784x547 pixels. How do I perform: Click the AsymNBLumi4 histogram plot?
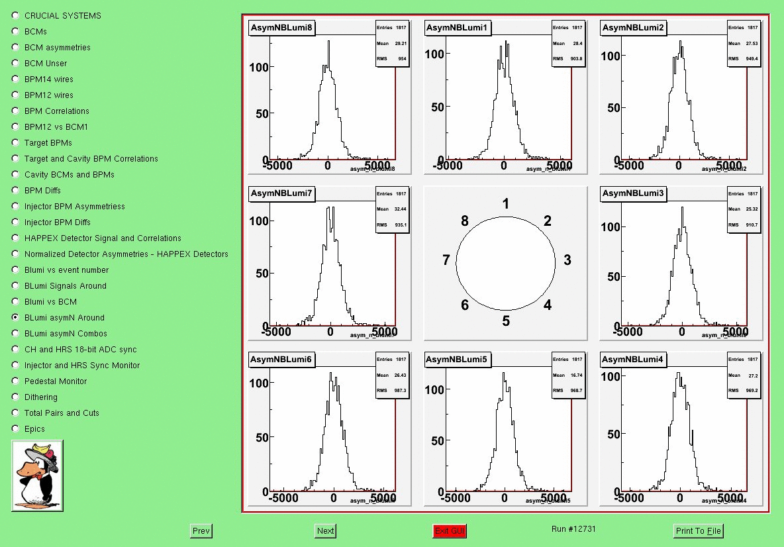click(x=681, y=428)
